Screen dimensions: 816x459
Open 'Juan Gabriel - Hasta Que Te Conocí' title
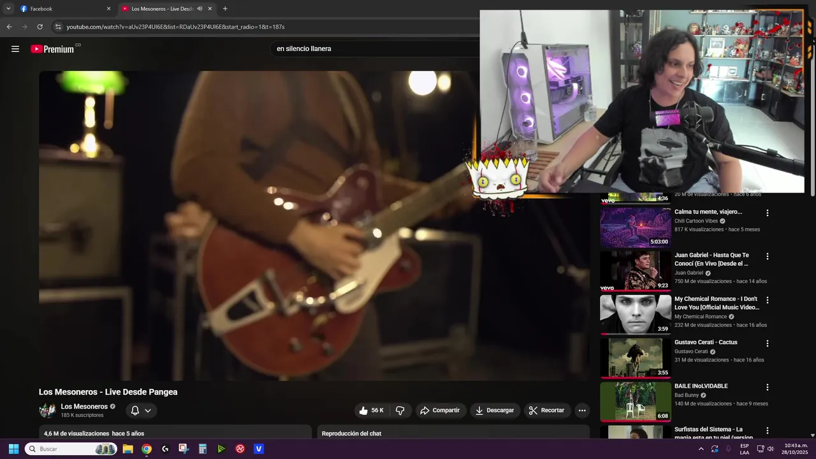coord(711,259)
